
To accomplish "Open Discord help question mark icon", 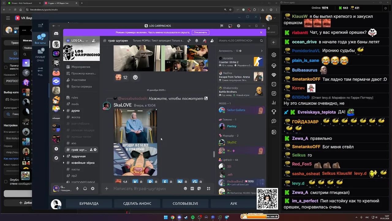I will pos(239,26).
